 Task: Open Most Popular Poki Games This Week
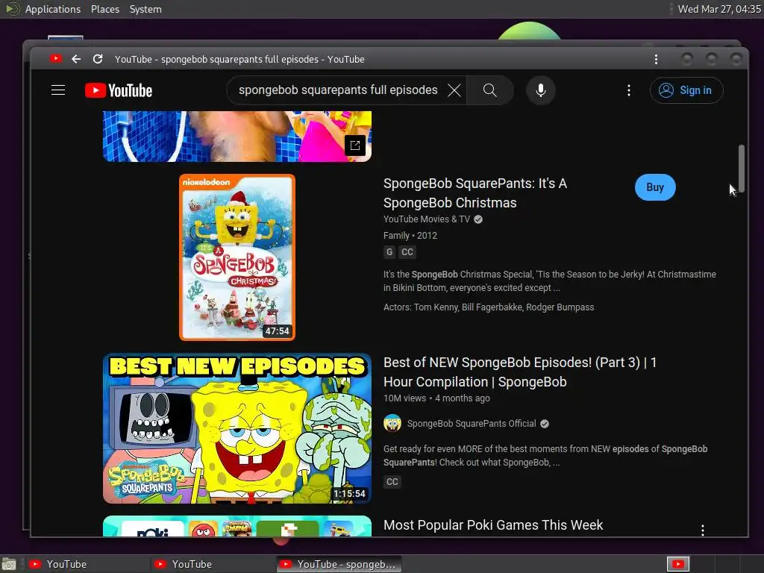tap(493, 525)
